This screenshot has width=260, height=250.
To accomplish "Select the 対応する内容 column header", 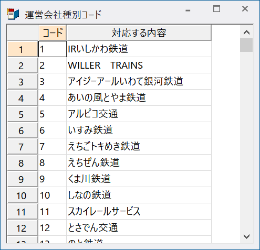I will point(139,32).
